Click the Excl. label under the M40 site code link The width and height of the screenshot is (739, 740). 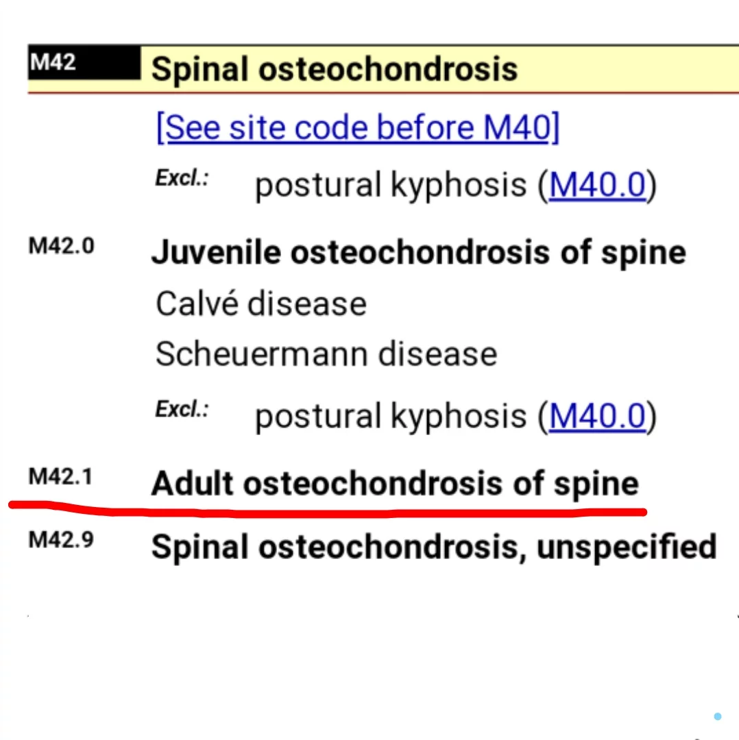[x=182, y=179]
